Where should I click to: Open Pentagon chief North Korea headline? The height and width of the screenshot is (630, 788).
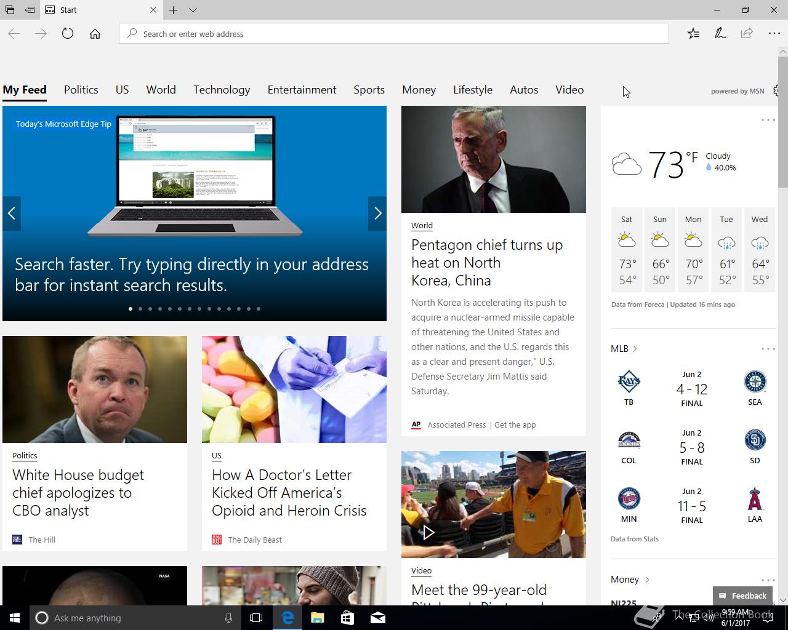(487, 263)
